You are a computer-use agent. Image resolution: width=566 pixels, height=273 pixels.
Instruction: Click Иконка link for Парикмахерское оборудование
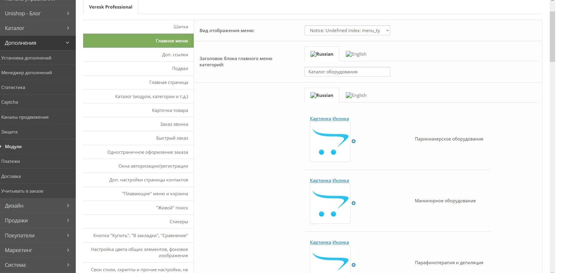pos(340,118)
